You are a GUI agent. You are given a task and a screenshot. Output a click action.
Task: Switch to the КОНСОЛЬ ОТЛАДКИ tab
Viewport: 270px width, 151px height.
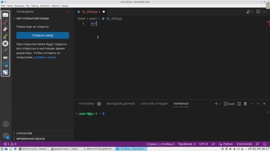pyautogui.click(x=154, y=104)
